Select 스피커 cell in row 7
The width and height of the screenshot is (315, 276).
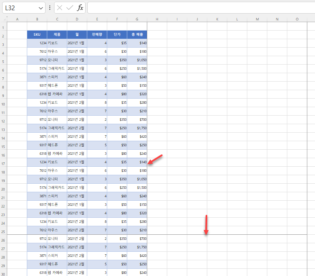point(57,77)
